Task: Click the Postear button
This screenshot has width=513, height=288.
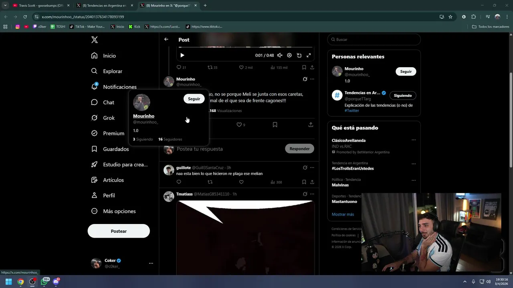Action: click(119, 231)
